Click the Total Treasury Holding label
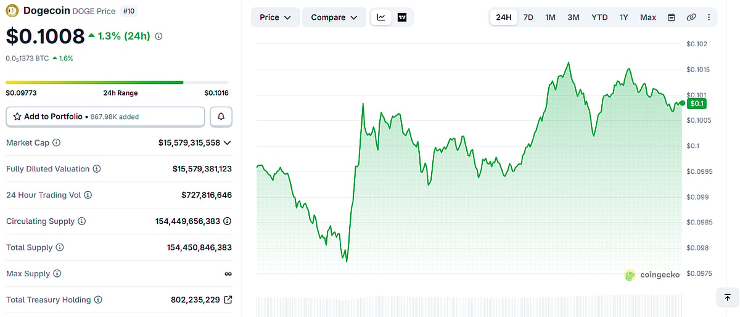This screenshot has height=317, width=740. [49, 300]
